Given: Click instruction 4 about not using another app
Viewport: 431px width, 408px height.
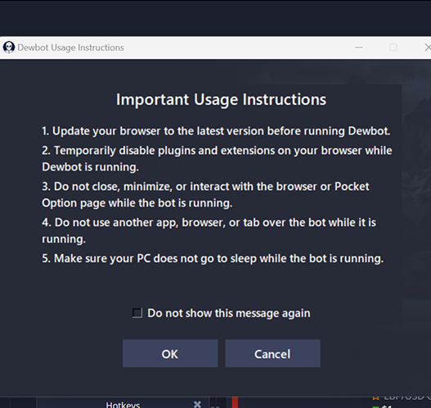Looking at the screenshot, I should click(x=209, y=231).
